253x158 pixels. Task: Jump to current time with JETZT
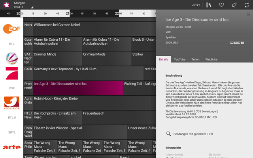(196, 5)
